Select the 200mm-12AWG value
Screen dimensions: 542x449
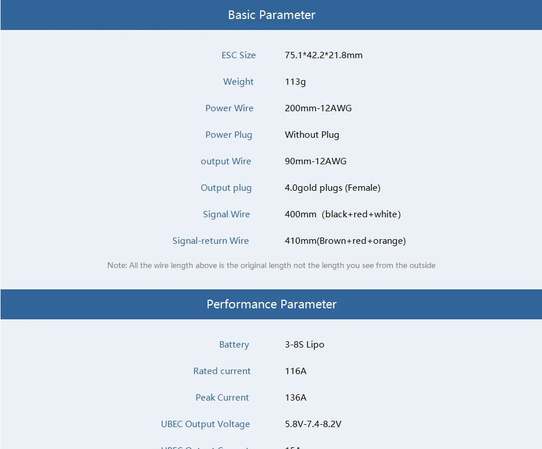[x=318, y=108]
